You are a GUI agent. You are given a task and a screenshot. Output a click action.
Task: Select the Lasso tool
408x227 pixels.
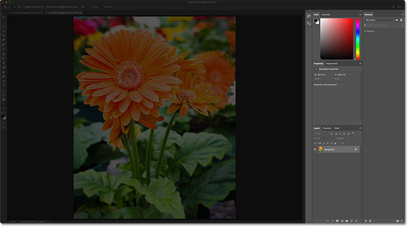pyautogui.click(x=3, y=26)
